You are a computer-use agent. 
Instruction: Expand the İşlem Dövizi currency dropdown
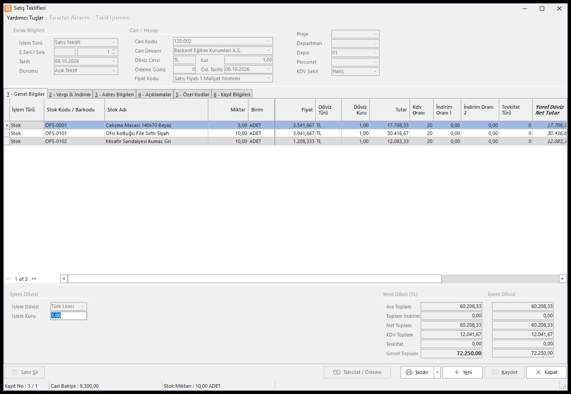[83, 306]
